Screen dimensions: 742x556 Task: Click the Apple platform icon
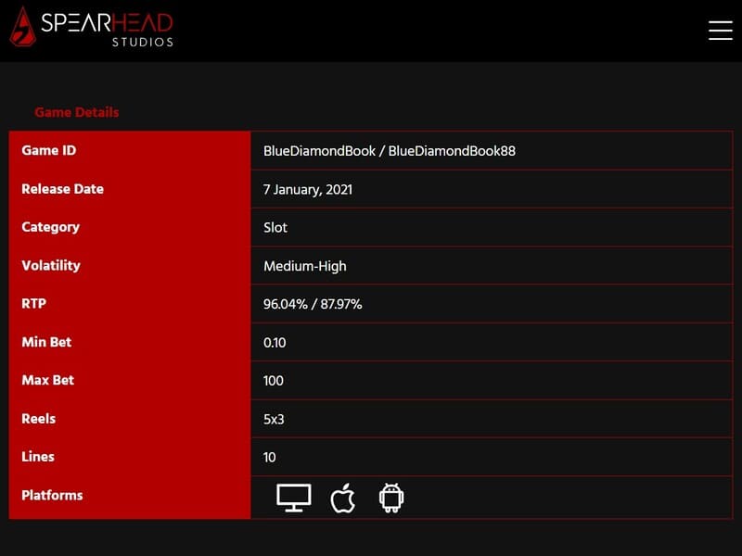343,498
